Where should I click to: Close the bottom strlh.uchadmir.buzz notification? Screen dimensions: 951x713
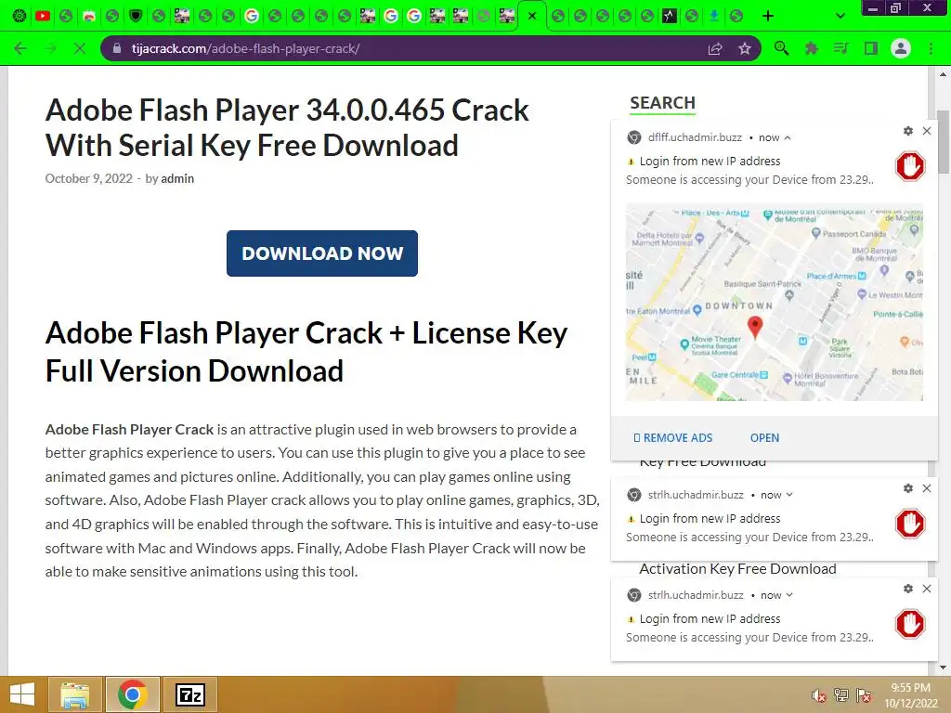pos(927,589)
